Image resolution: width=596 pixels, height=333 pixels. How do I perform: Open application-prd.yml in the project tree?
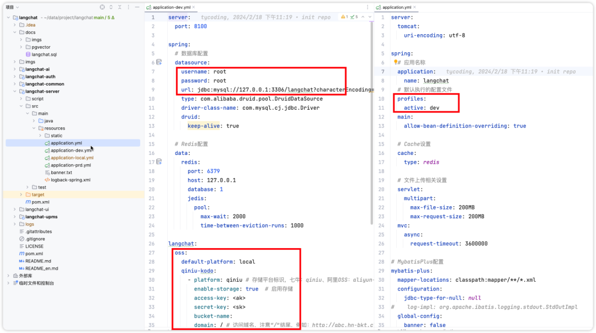[71, 165]
